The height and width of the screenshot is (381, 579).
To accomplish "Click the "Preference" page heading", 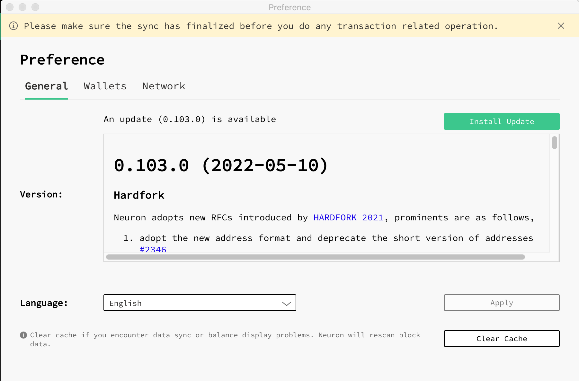I will 62,60.
